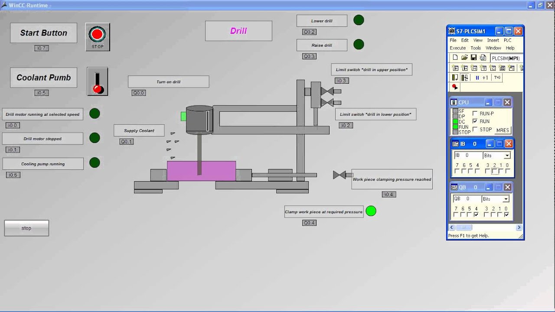Uncheck the RUN checkbox in CPU panel
Viewport: 555px width, 312px height.
[x=475, y=121]
